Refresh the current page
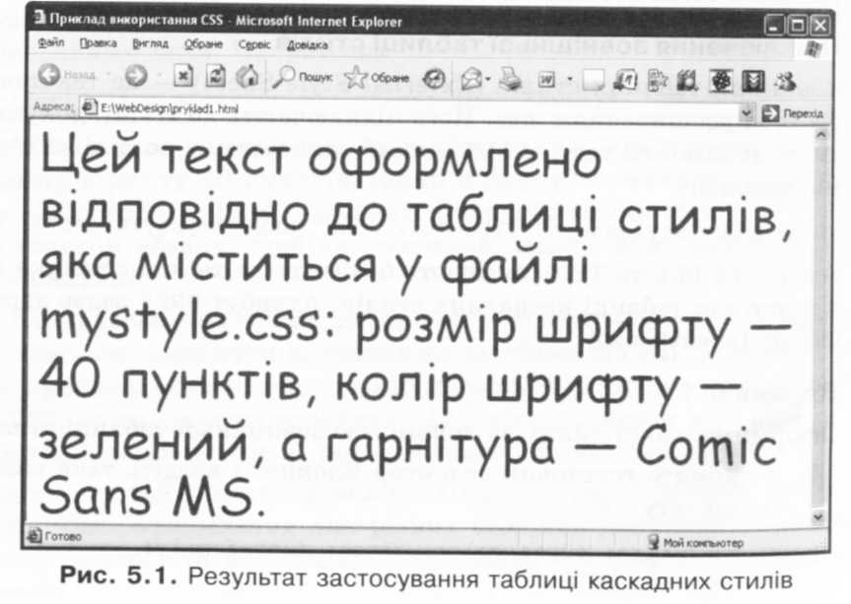 [x=216, y=76]
